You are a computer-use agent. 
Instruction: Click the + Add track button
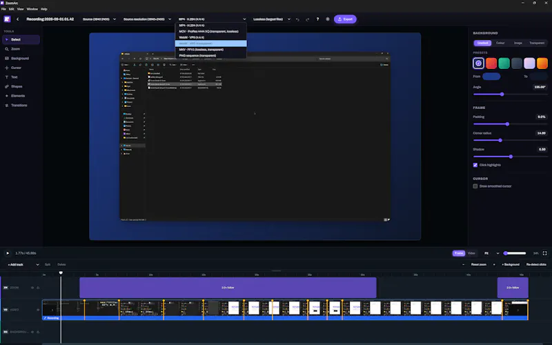[16, 265]
